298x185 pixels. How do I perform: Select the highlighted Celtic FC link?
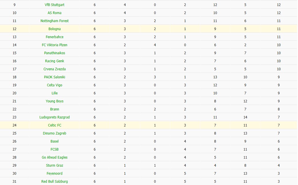[54, 125]
